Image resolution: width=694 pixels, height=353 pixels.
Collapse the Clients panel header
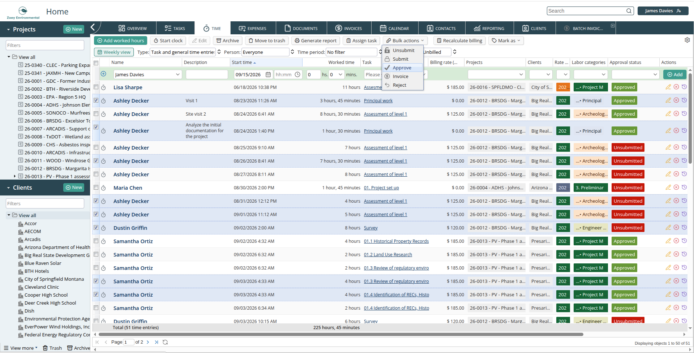tap(8, 188)
